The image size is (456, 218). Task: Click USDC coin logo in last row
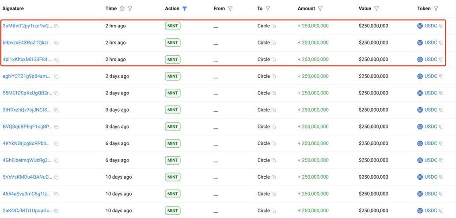coord(420,210)
